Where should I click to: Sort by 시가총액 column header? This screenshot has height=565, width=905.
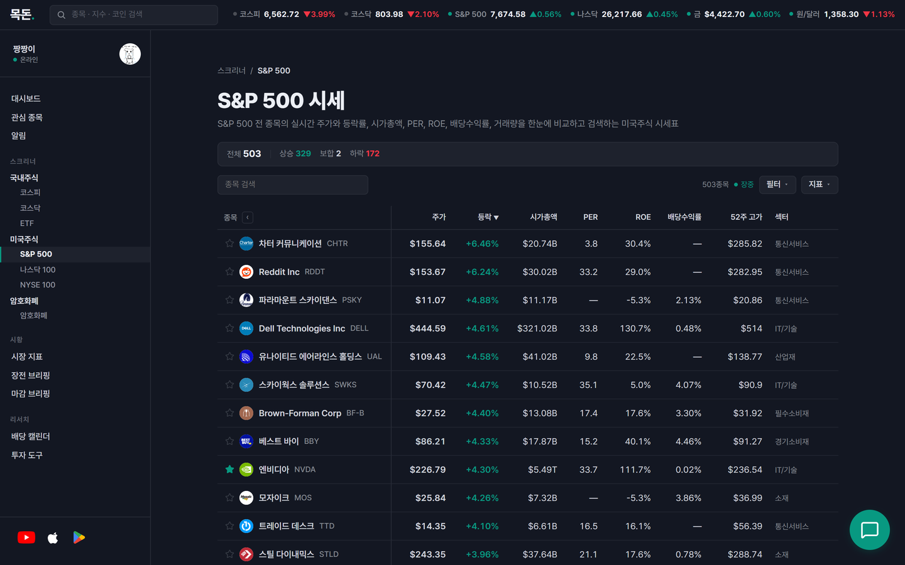pyautogui.click(x=544, y=217)
